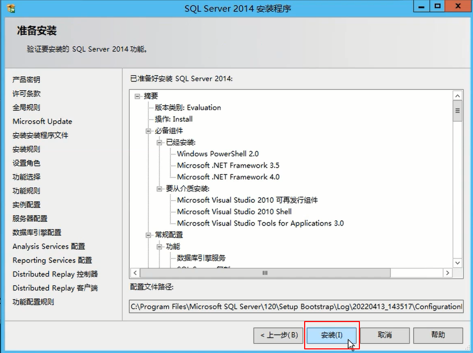Click the 实例配置 step in sidebar

point(26,205)
